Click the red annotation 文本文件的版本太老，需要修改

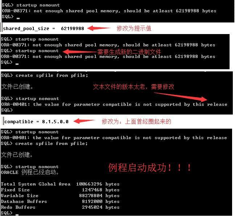[x=133, y=87]
